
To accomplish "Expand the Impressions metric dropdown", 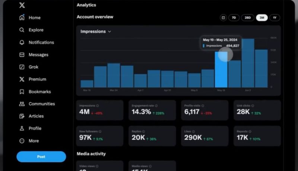I will [110, 32].
